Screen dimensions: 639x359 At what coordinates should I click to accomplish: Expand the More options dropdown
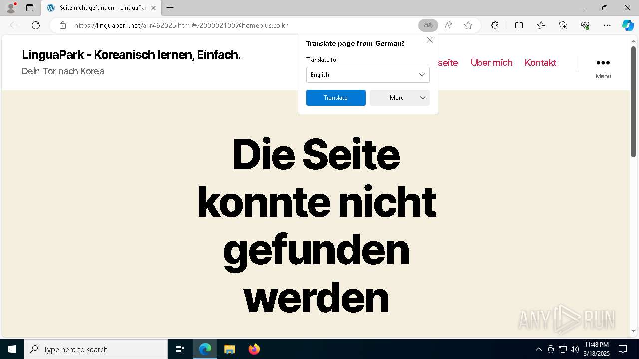pyautogui.click(x=399, y=98)
